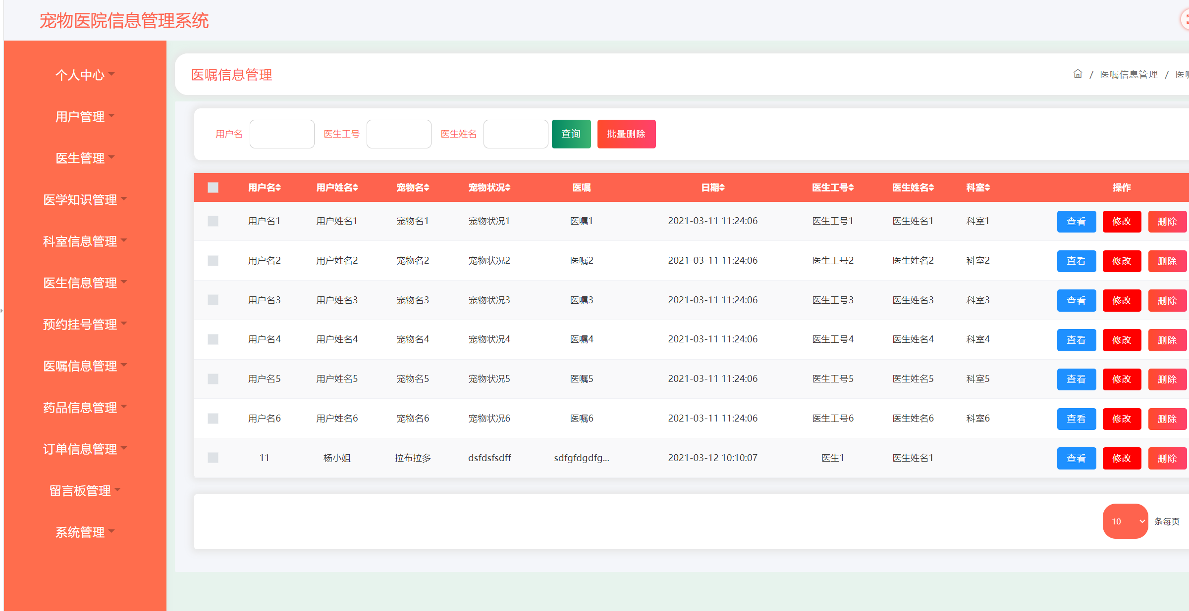This screenshot has width=1189, height=611.
Task: Toggle the select-all header checkbox
Action: 213,188
